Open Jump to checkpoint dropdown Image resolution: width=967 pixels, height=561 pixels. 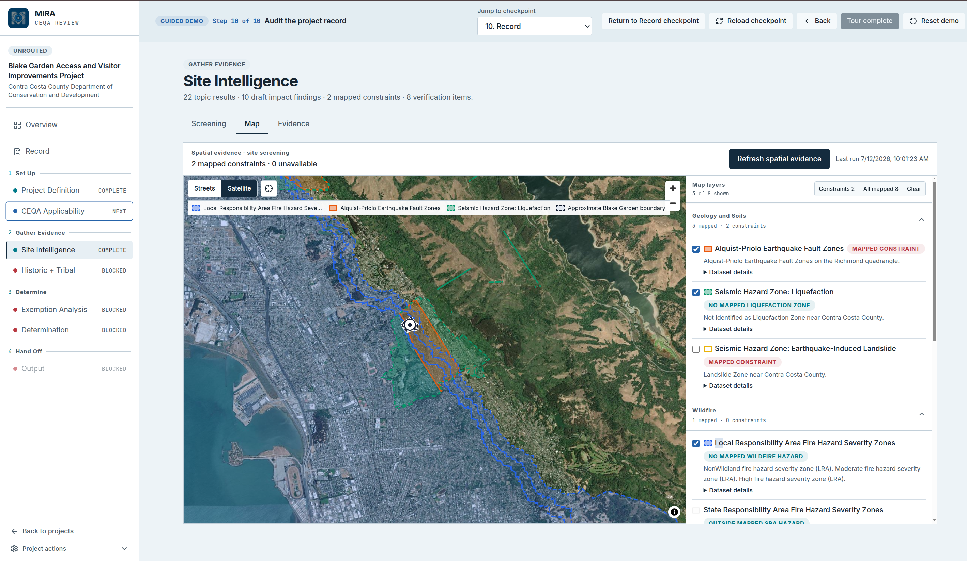click(x=534, y=26)
